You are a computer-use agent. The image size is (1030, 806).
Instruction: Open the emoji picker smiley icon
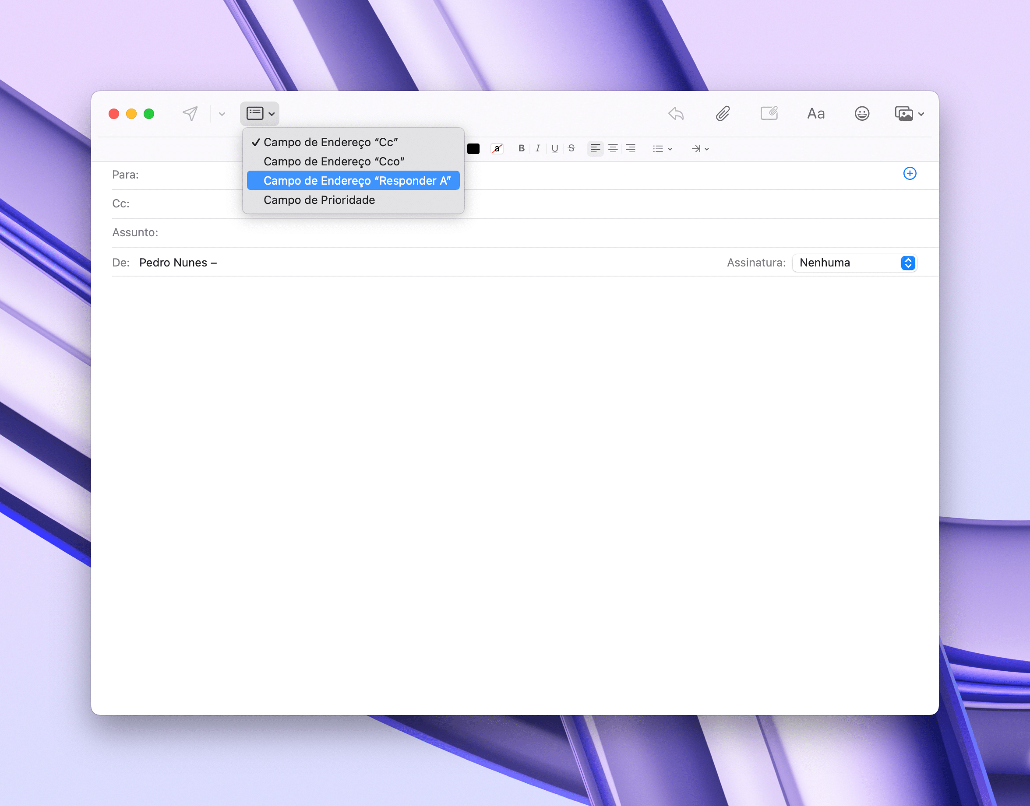click(x=862, y=114)
